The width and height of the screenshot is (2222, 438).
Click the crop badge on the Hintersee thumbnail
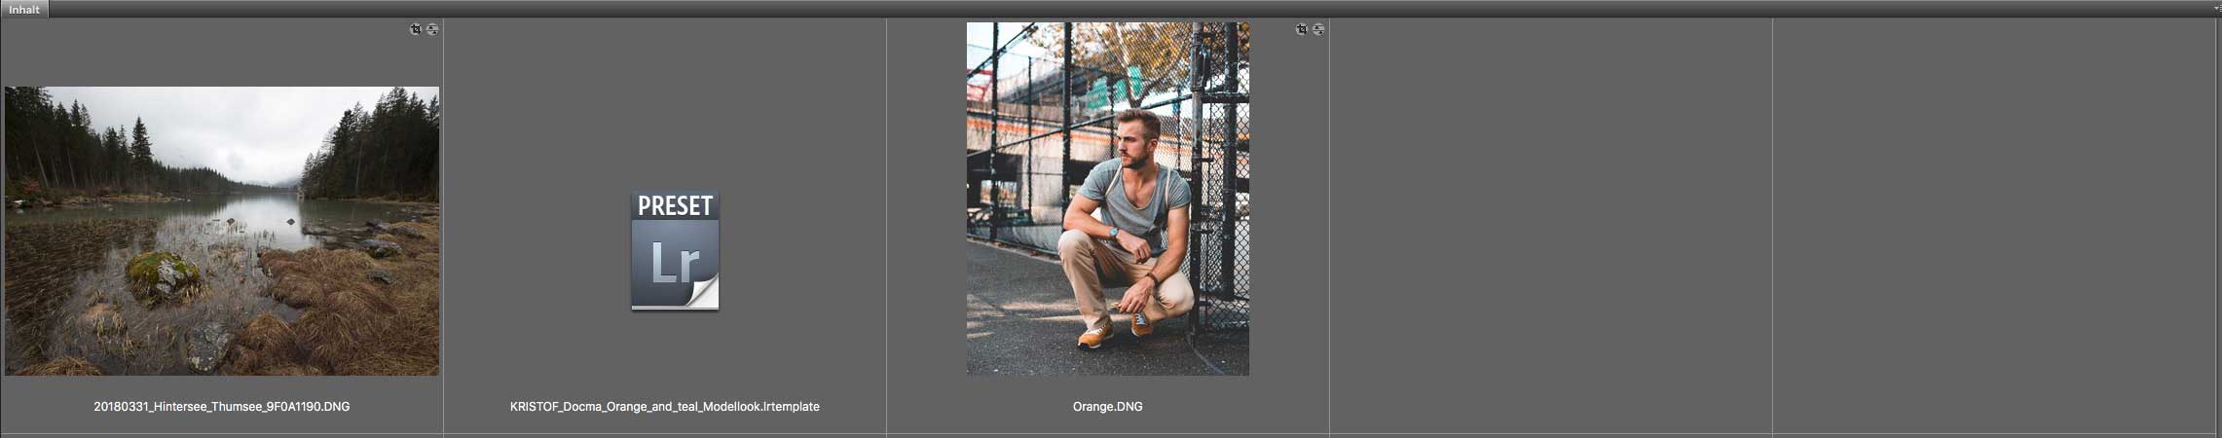pyautogui.click(x=416, y=29)
